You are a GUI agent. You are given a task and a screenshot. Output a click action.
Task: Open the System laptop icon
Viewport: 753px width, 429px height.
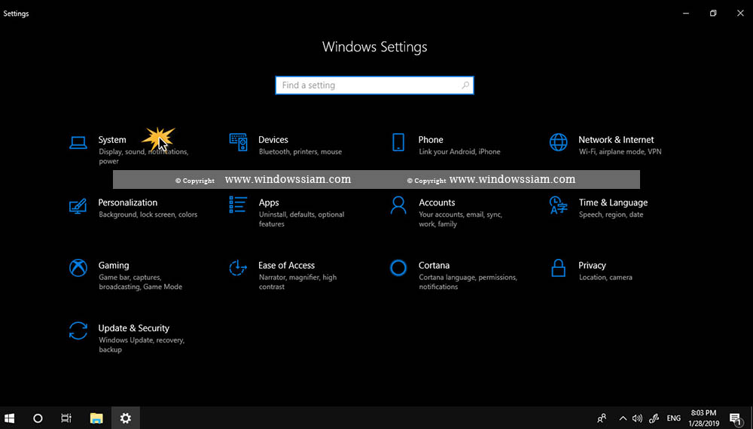tap(78, 142)
